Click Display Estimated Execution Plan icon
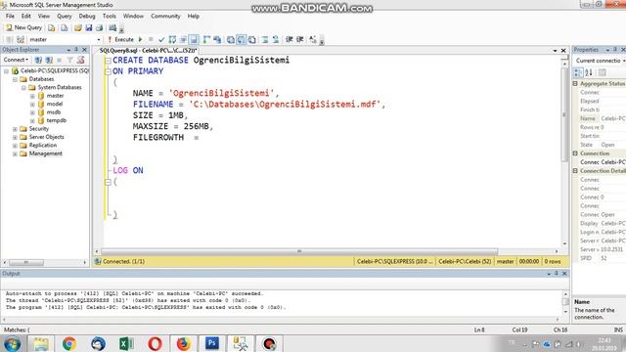Image resolution: width=626 pixels, height=352 pixels. pos(172,39)
